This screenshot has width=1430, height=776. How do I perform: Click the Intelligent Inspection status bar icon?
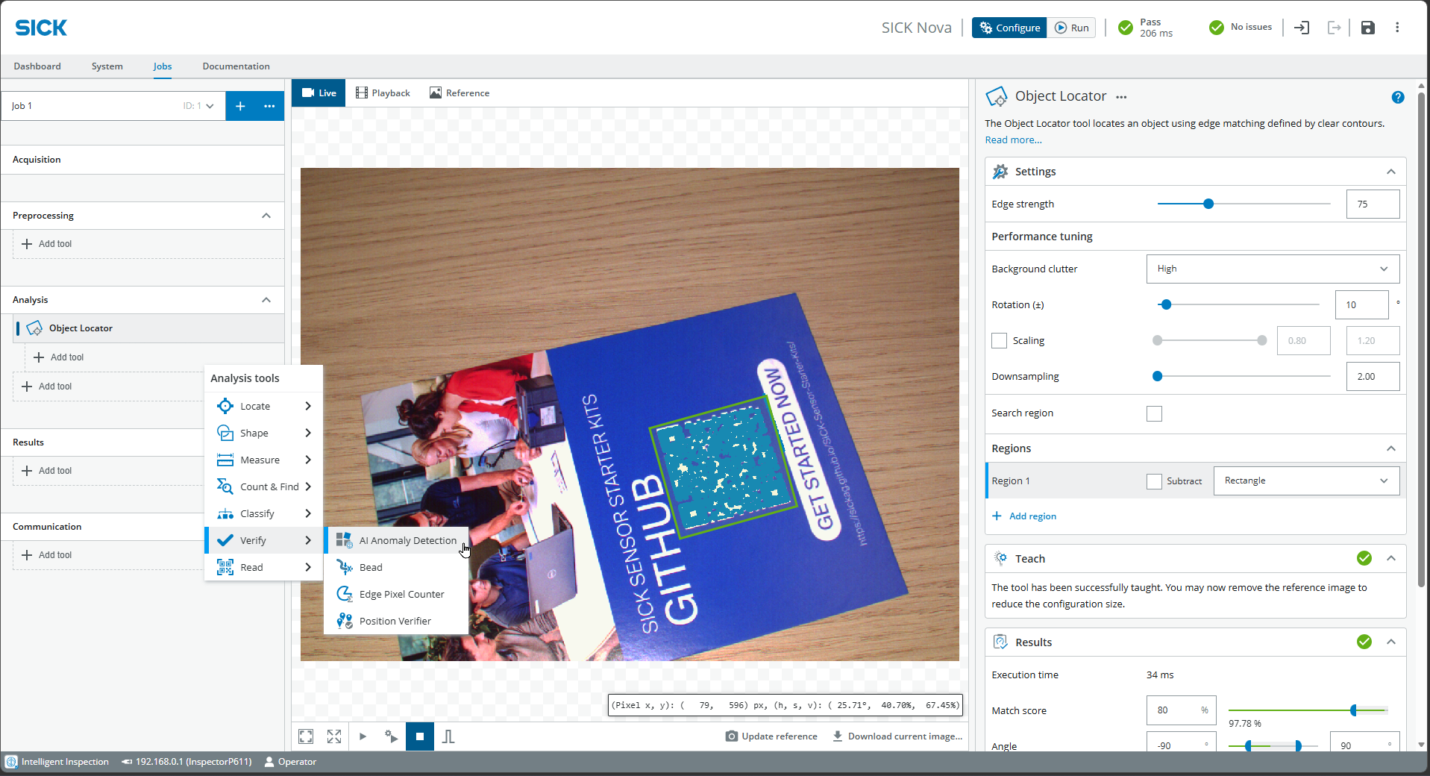pyautogui.click(x=11, y=762)
